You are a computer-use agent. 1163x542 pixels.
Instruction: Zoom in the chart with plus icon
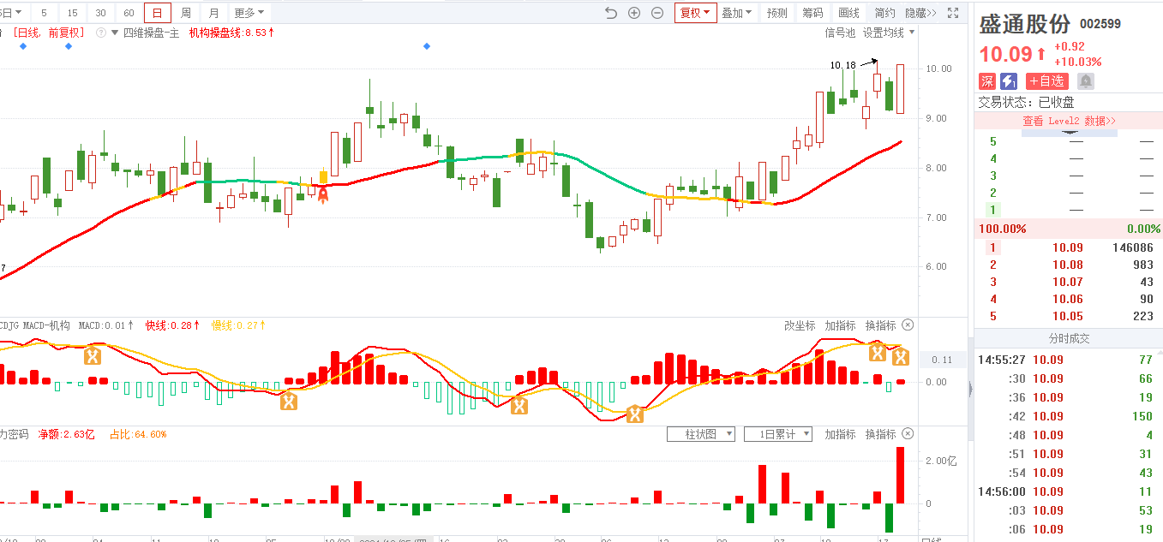pyautogui.click(x=634, y=13)
